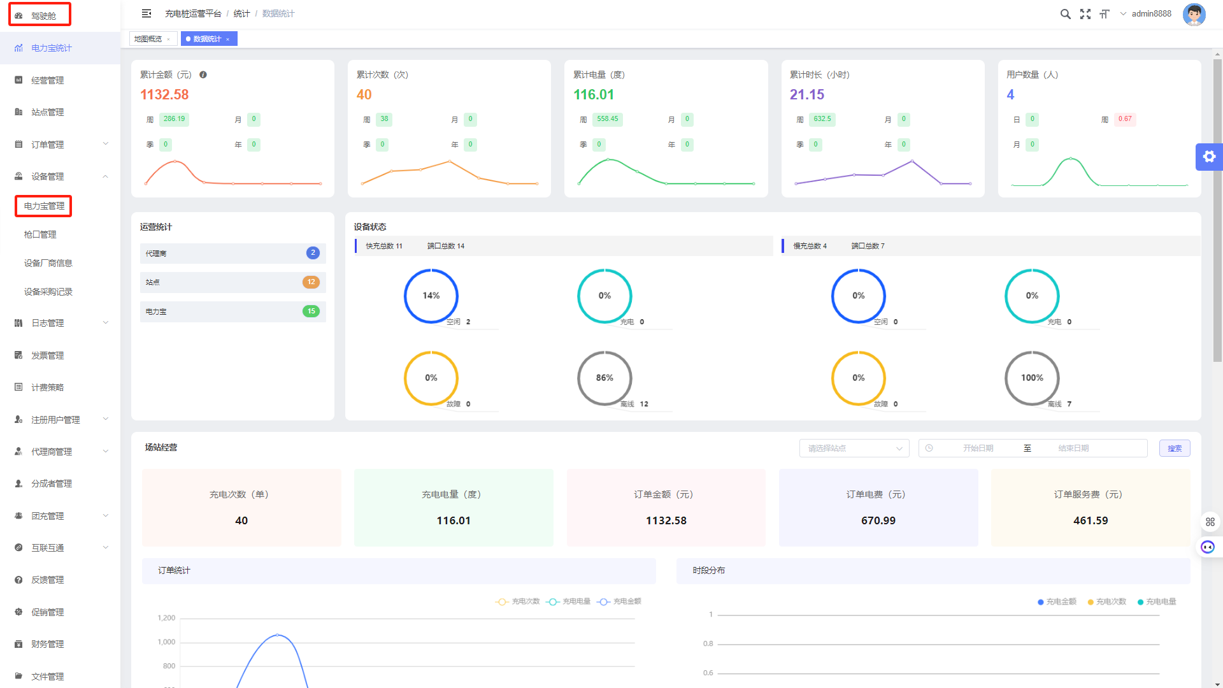Expand the 注册用户管理 submenu chevron

pyautogui.click(x=106, y=419)
